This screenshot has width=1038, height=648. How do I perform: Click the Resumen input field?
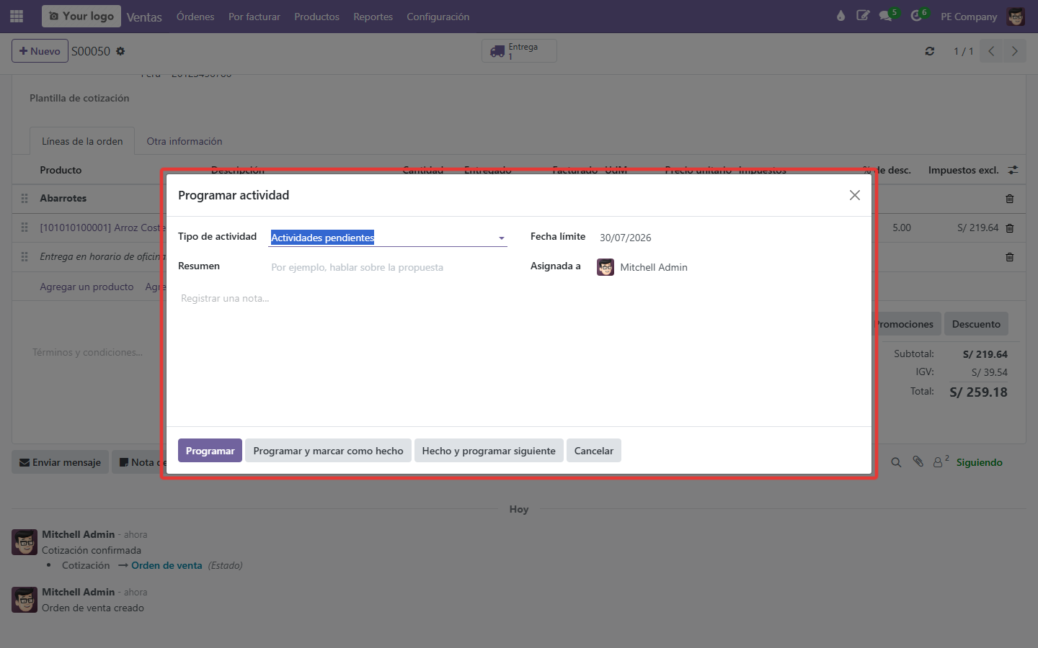pos(388,267)
